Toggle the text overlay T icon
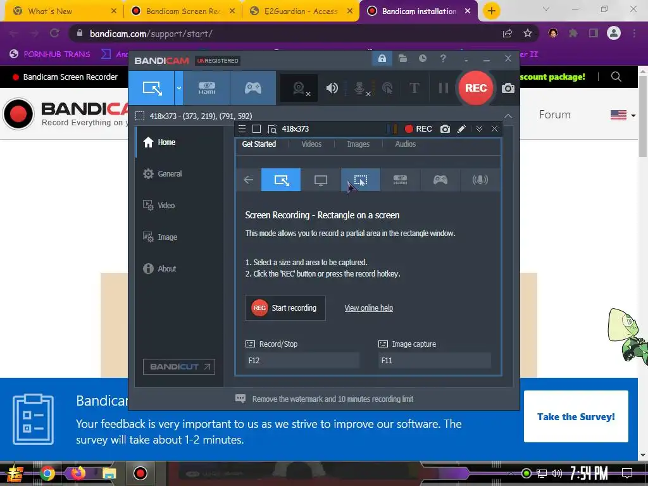 (414, 88)
